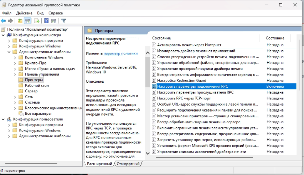304x175 pixels.
Task: Expand the 'Панель управления' folder node
Action: 15,74
